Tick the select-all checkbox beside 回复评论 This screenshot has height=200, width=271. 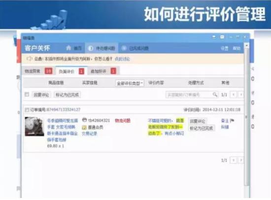(27, 95)
